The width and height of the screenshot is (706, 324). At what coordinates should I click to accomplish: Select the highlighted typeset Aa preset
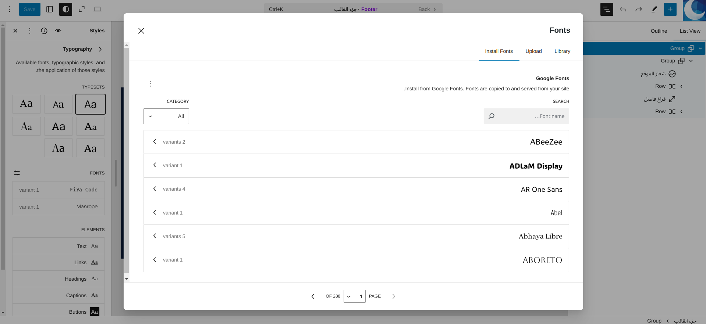coord(91,104)
